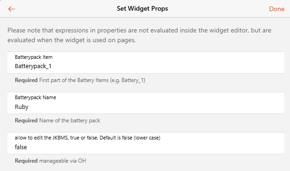The height and width of the screenshot is (171, 290).
Task: Click Required under the JKBMS edit field
Action: coord(26,161)
